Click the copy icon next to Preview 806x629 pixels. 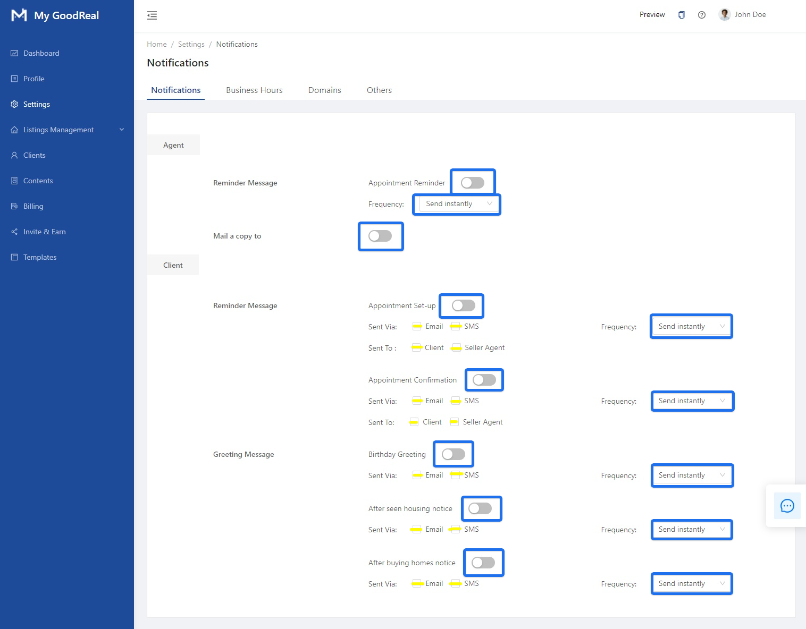[682, 15]
